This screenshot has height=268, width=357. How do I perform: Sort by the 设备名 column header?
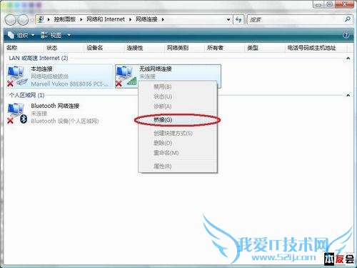tap(104, 48)
